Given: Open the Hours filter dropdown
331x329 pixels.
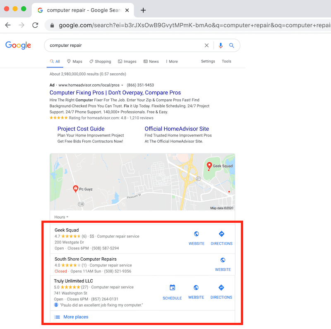Looking at the screenshot, I should click(x=60, y=217).
